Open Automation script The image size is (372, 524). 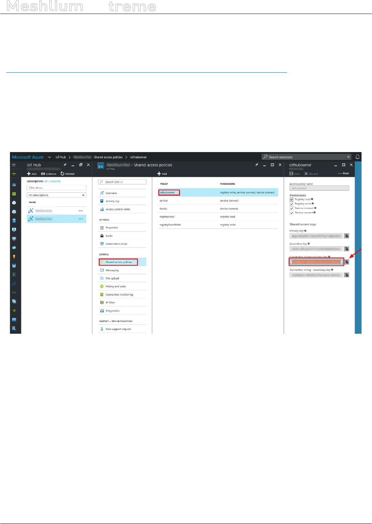click(x=122, y=244)
